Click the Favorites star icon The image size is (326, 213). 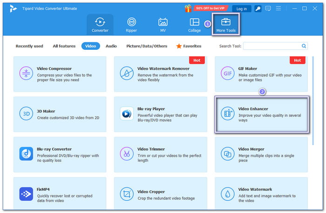tap(179, 46)
